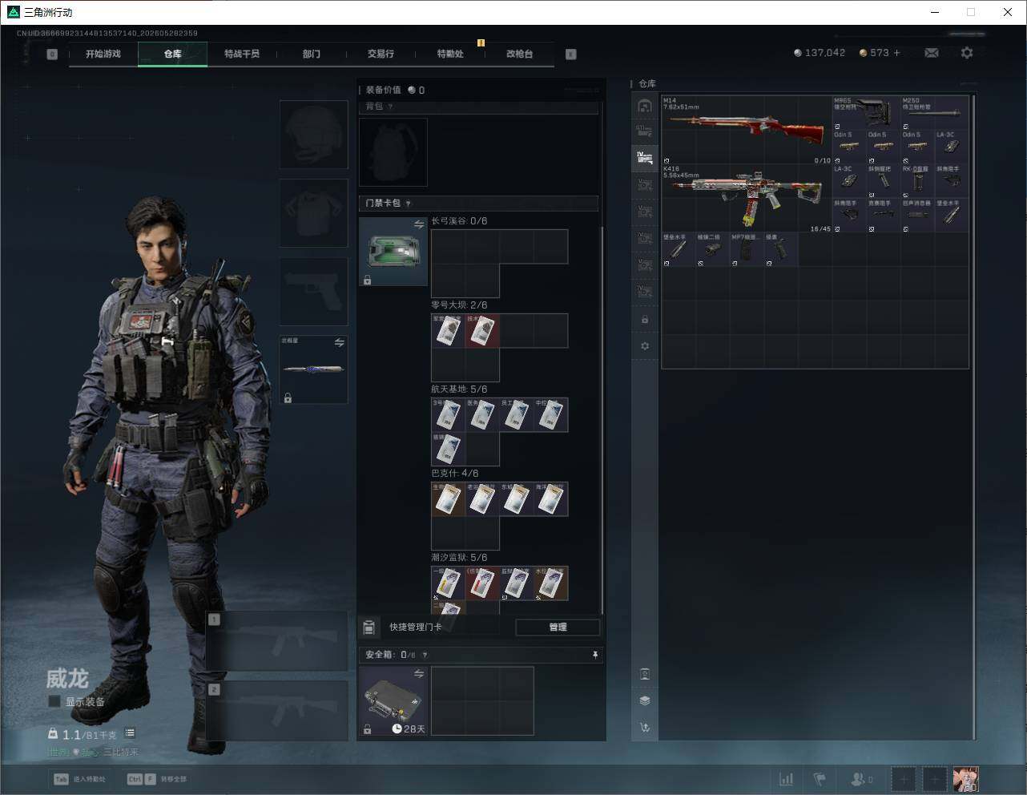Select the M965 stock attachment item
Viewport: 1027px width, 795px height.
coord(866,113)
